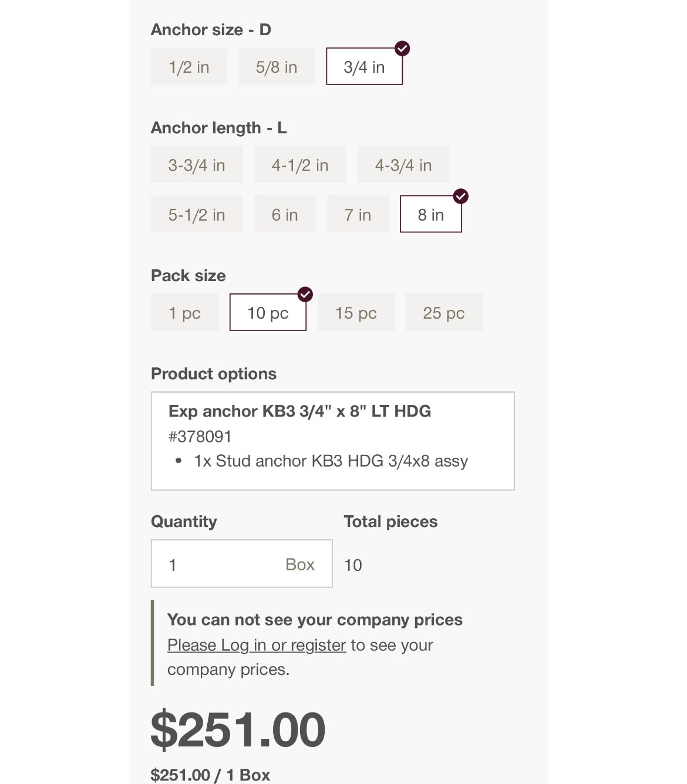Select the 4-1/2 in anchor length
Image resolution: width=687 pixels, height=784 pixels.
299,165
